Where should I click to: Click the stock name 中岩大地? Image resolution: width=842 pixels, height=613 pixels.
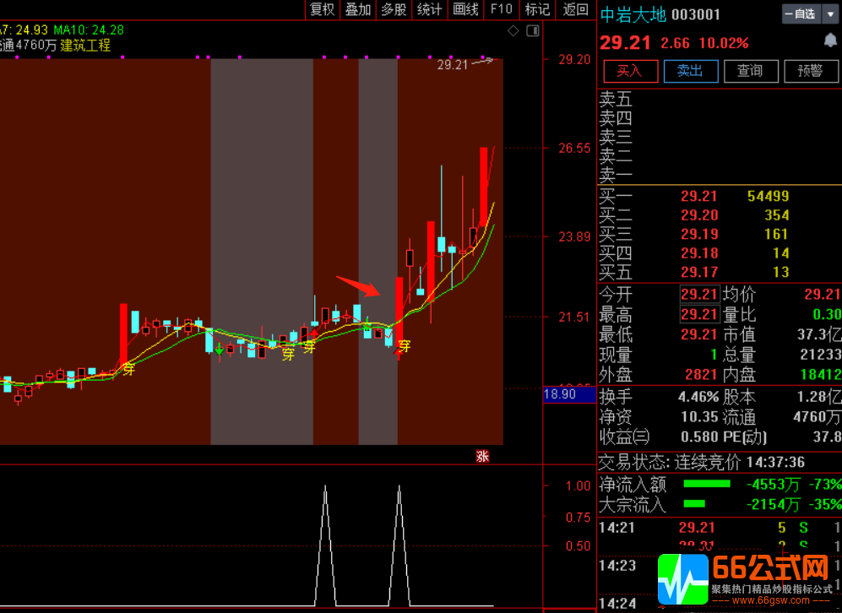pos(633,14)
